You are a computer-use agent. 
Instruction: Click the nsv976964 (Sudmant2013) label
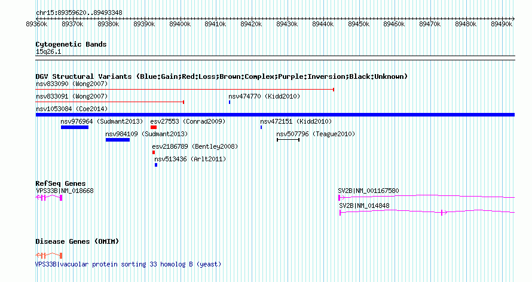[102, 121]
